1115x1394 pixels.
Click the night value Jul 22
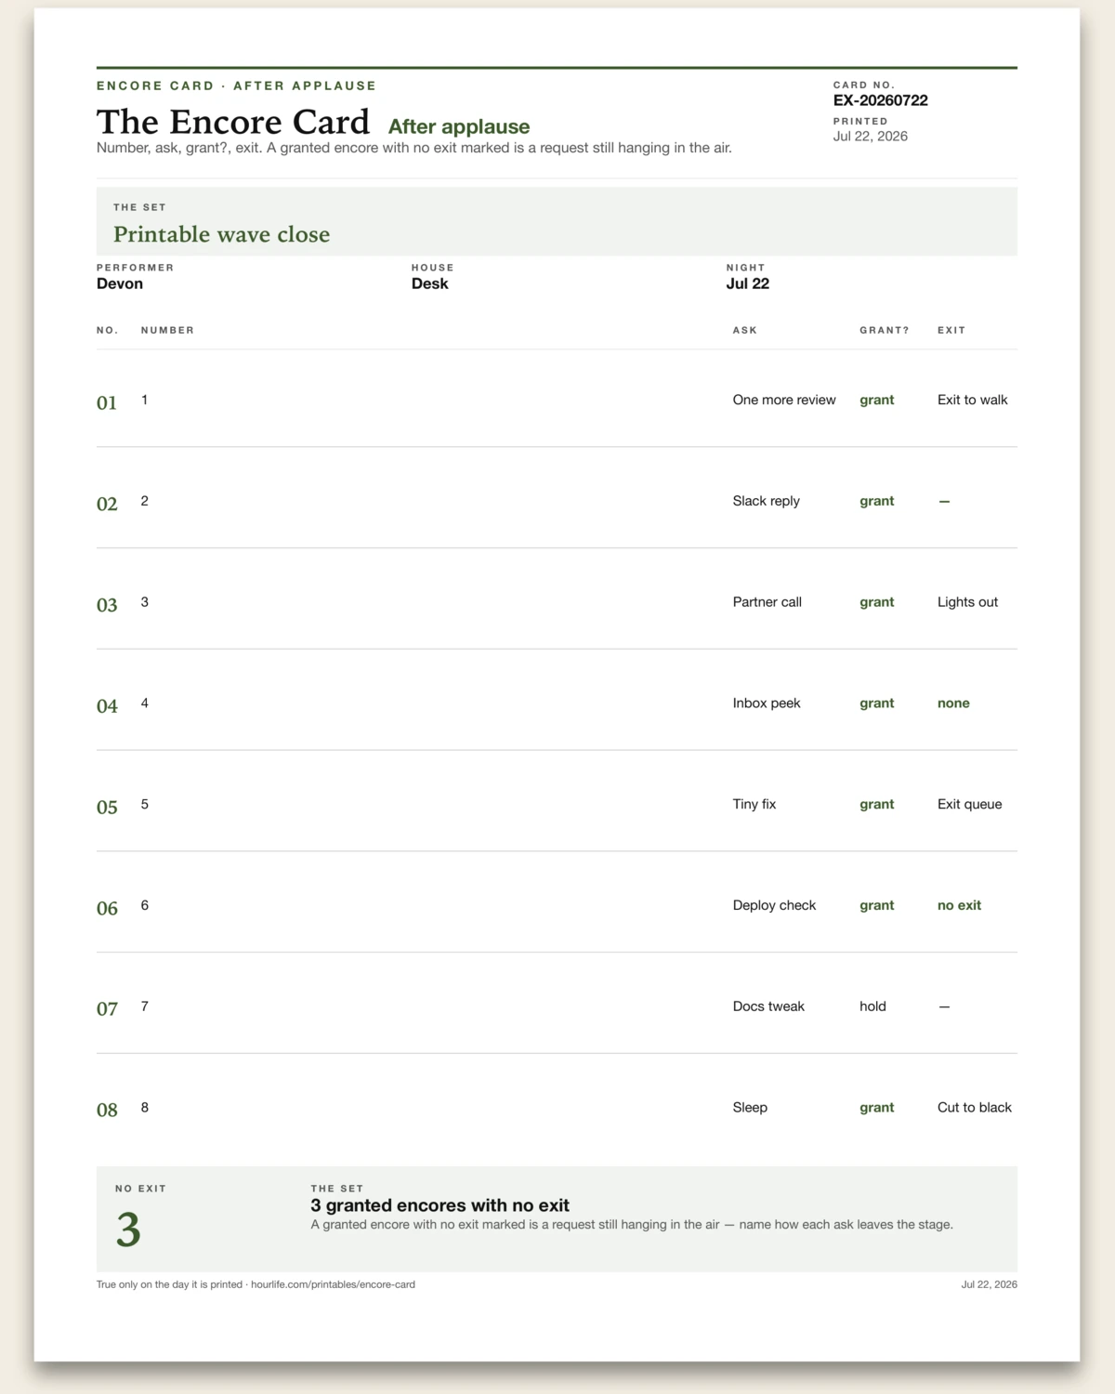748,283
